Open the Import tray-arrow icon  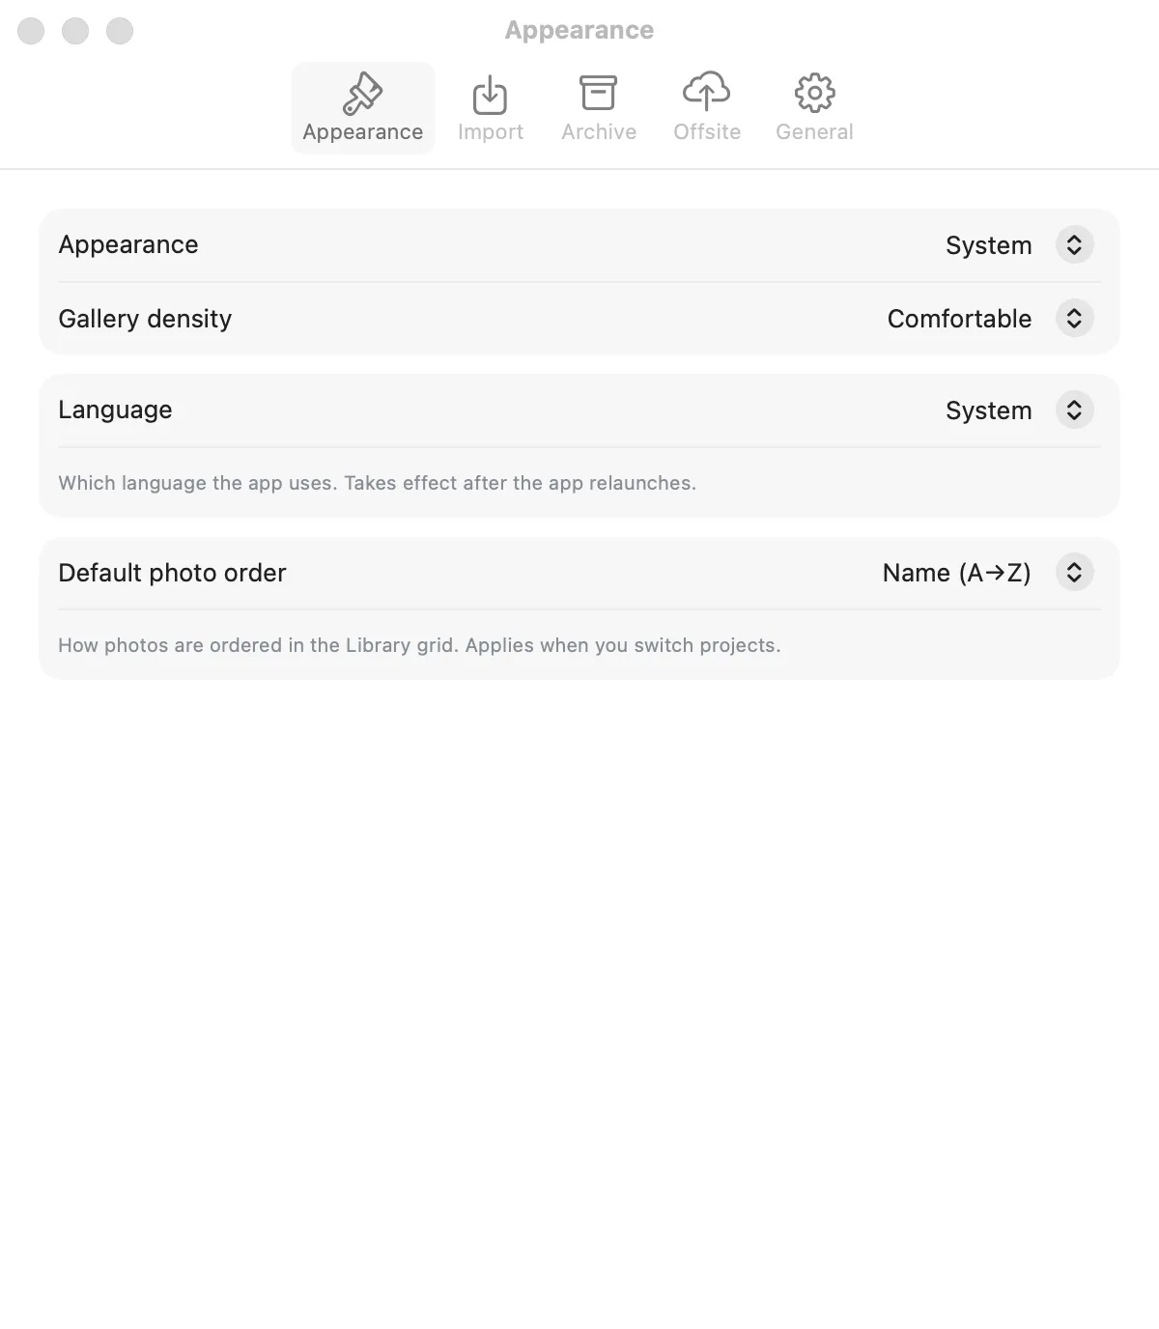point(491,94)
